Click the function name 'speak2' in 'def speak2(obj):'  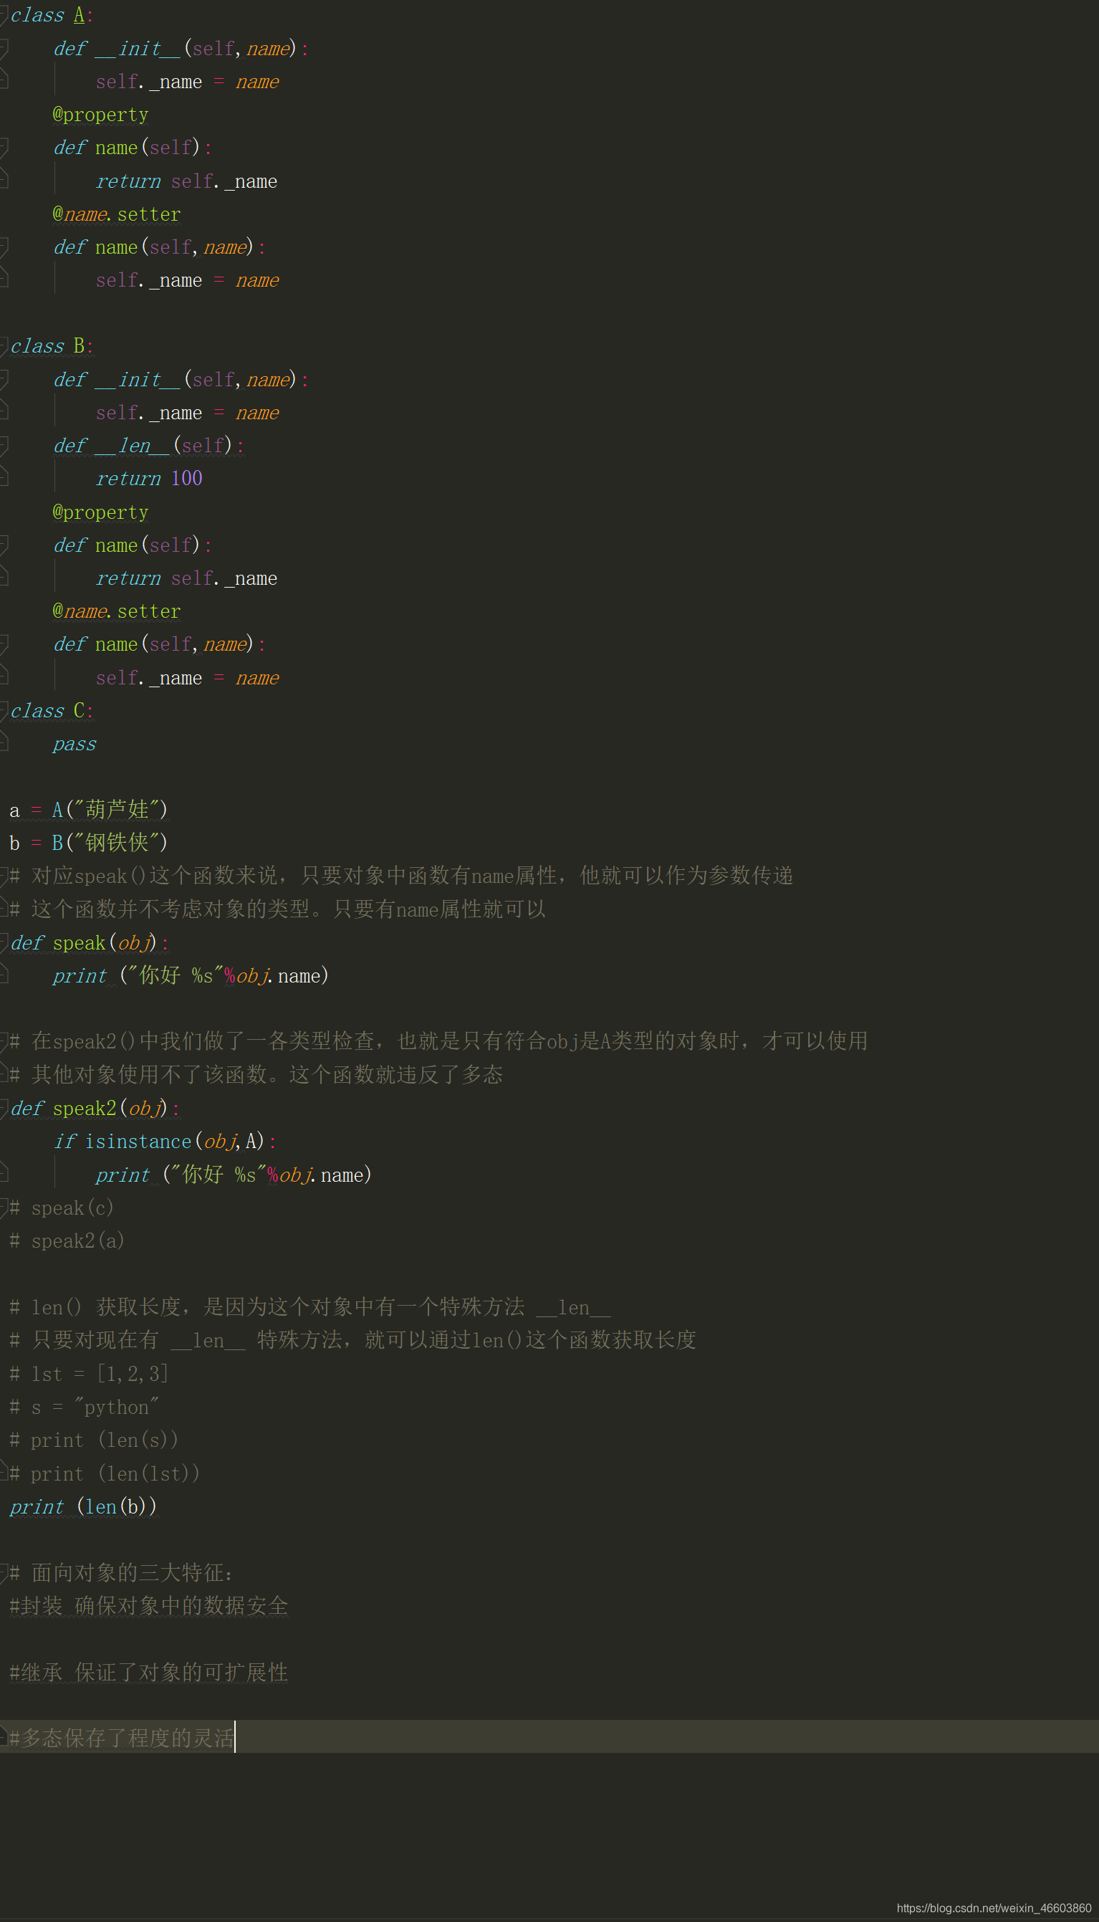(85, 1108)
